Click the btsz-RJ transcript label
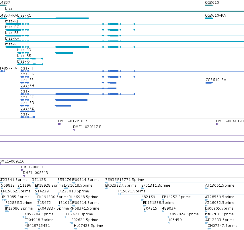The height and width of the screenshot is (230, 244). (11, 21)
